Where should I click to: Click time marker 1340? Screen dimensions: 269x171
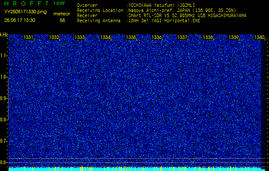[259, 37]
